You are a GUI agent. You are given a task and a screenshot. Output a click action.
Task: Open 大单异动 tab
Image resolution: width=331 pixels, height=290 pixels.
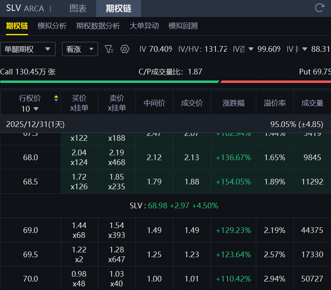point(144,26)
